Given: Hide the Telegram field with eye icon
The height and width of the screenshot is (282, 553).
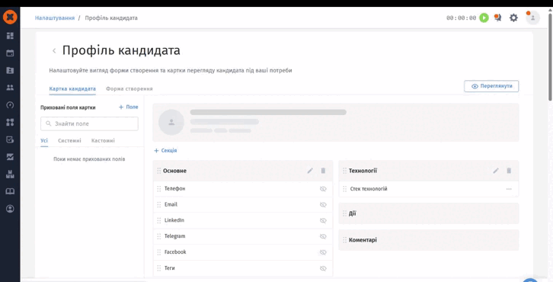Looking at the screenshot, I should point(323,236).
